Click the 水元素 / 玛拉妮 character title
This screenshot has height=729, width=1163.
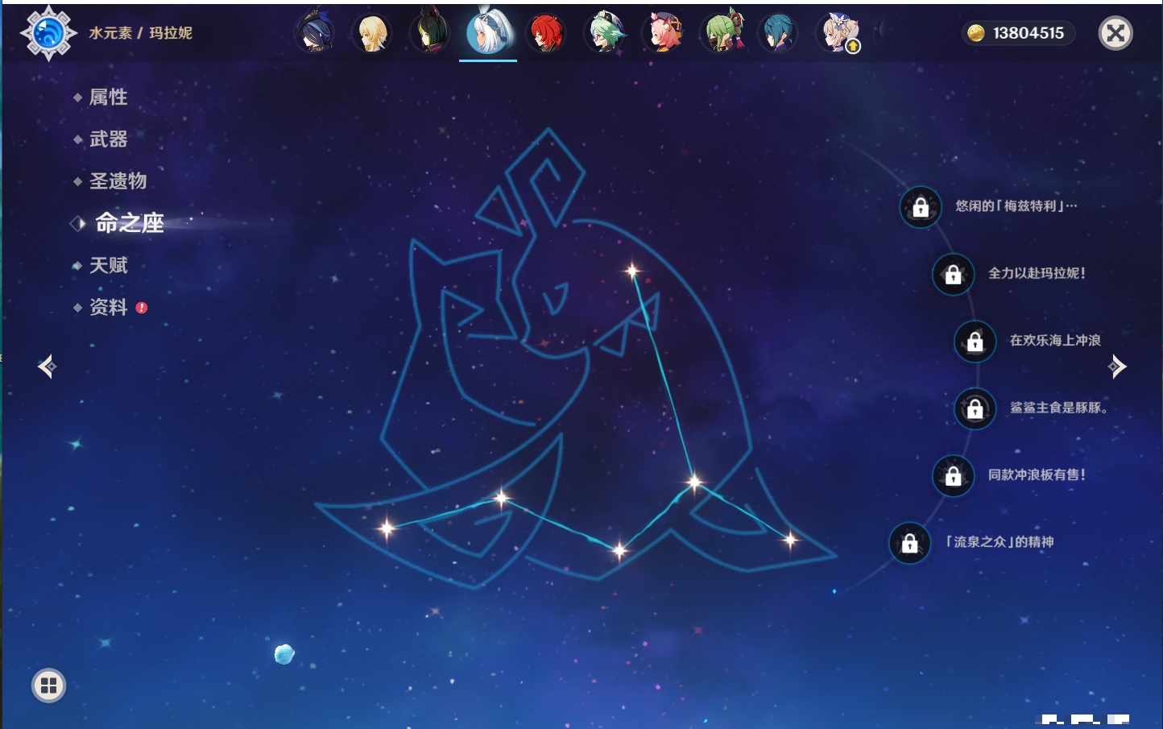click(140, 33)
